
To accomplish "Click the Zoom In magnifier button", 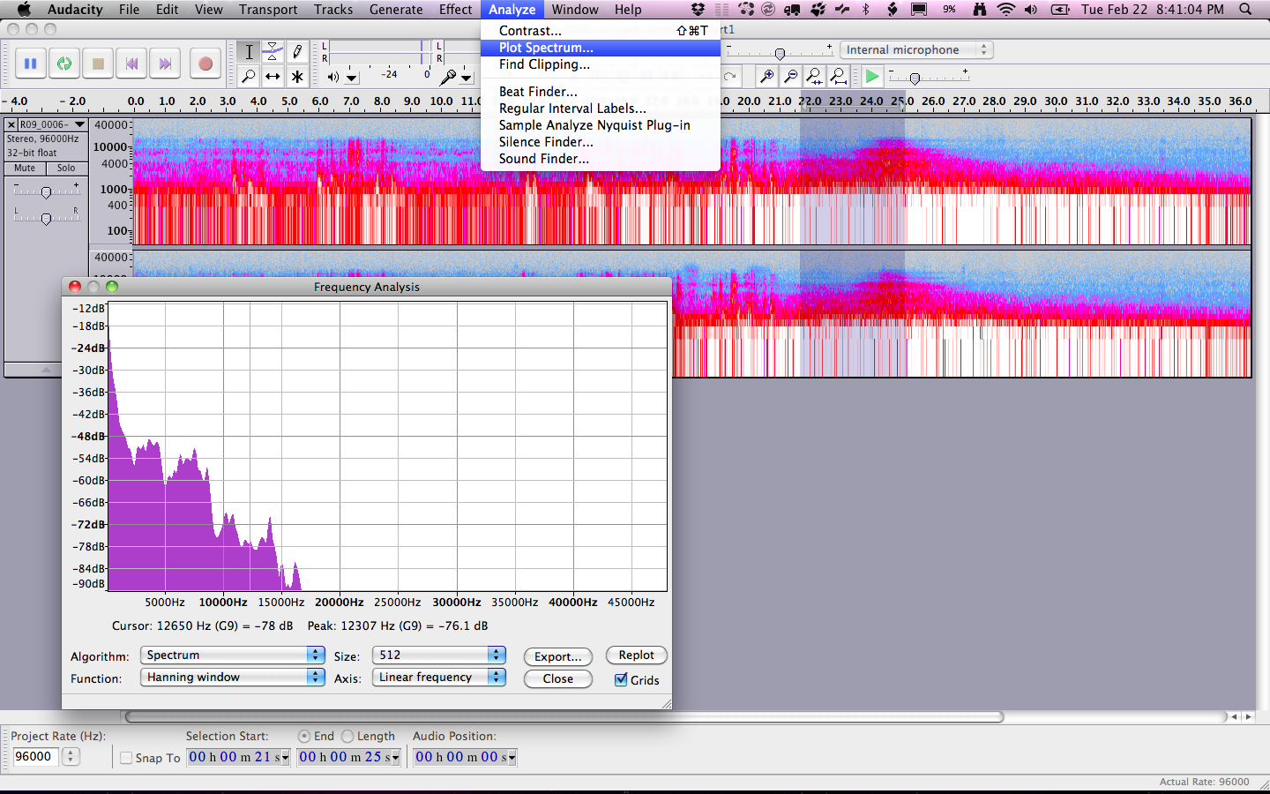I will (767, 77).
